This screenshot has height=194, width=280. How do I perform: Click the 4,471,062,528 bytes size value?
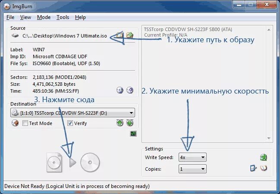coord(54,84)
